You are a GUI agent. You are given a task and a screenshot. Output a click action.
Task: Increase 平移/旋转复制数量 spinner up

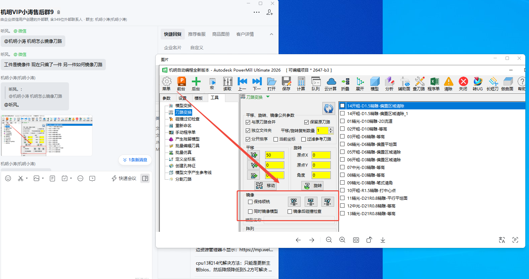(331, 129)
